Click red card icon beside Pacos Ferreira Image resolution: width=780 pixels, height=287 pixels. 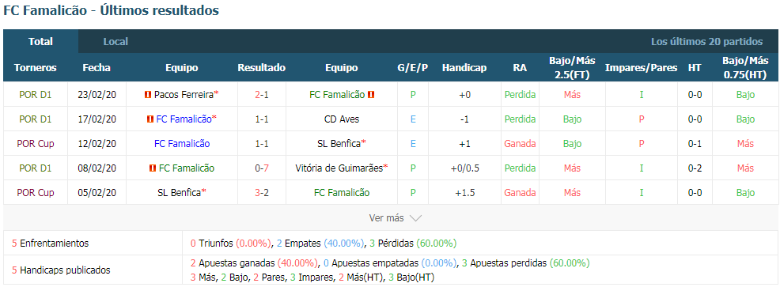148,95
